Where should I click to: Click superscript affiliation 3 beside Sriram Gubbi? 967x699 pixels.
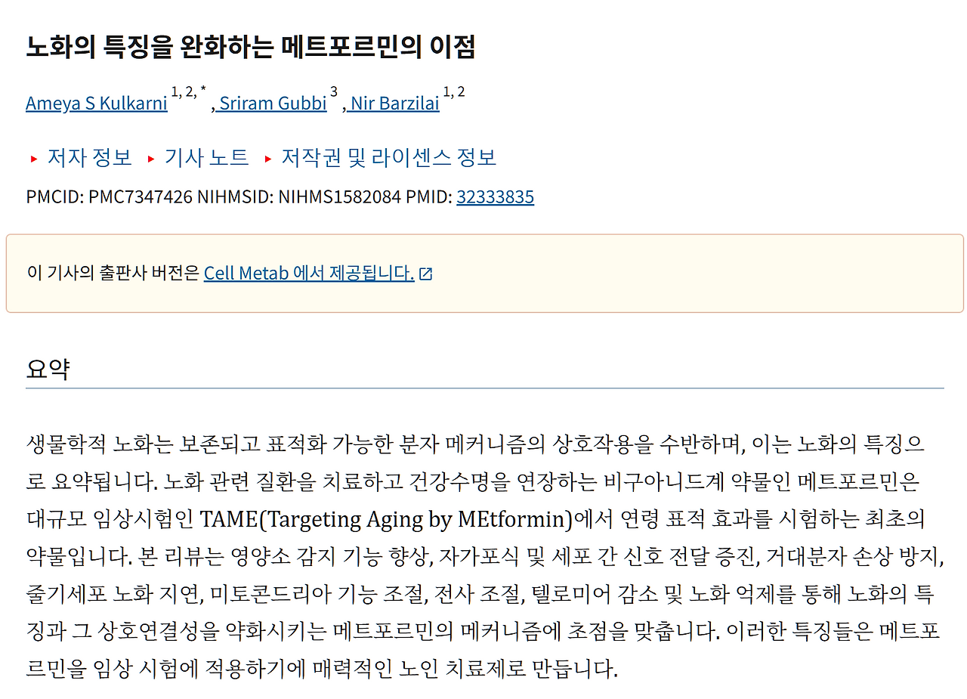[x=332, y=93]
